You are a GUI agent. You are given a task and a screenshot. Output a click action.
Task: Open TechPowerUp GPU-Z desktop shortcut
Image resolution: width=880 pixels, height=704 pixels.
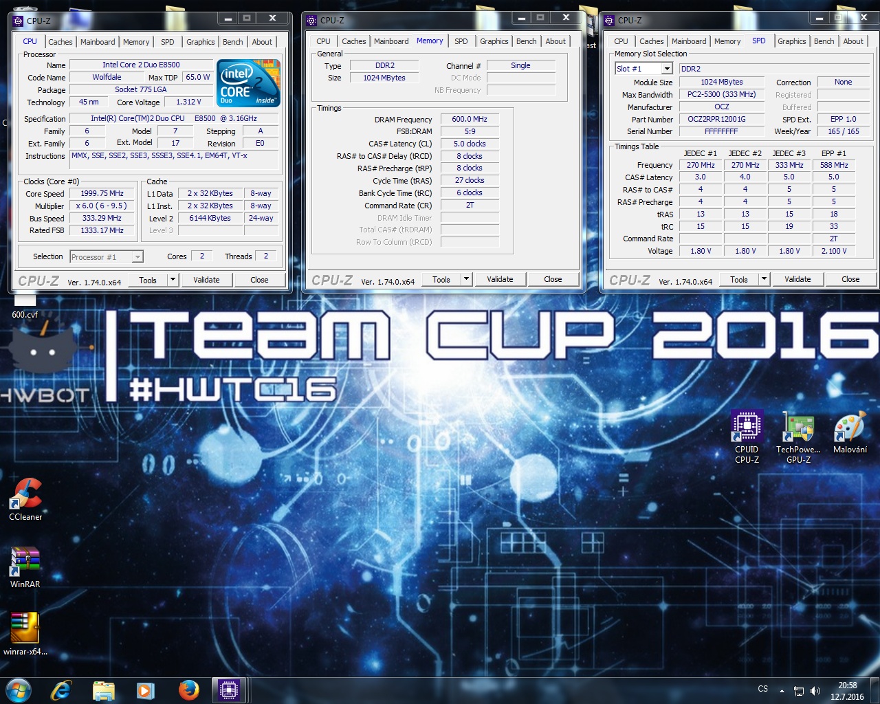pyautogui.click(x=798, y=437)
